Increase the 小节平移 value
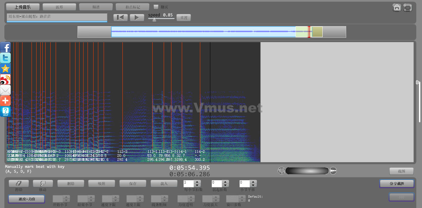 click(x=254, y=182)
